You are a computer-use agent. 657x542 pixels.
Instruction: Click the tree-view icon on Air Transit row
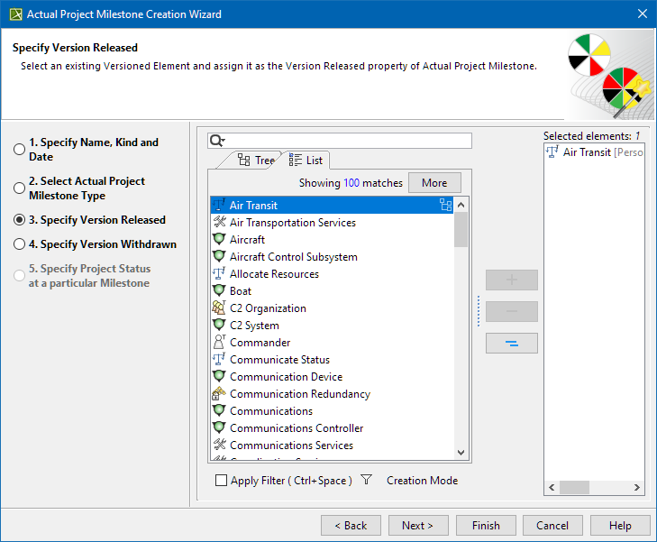click(445, 205)
